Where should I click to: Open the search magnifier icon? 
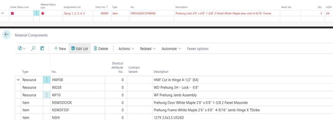click(x=33, y=48)
